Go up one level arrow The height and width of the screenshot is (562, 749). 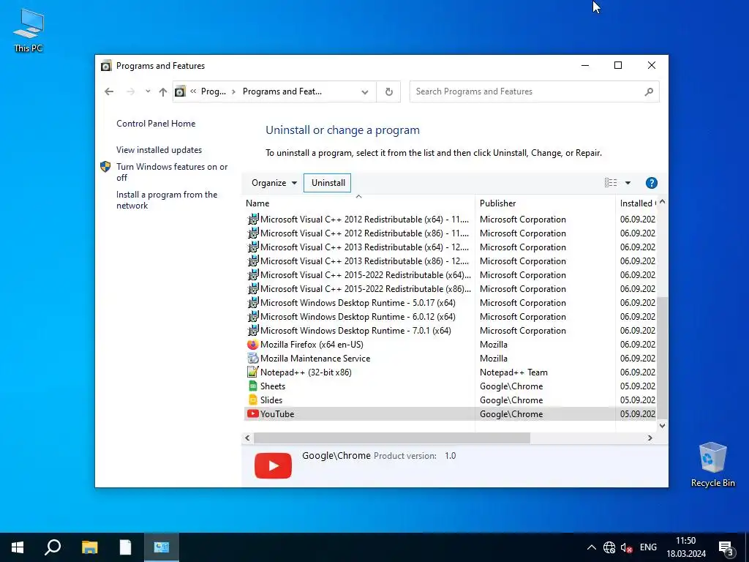pyautogui.click(x=163, y=91)
